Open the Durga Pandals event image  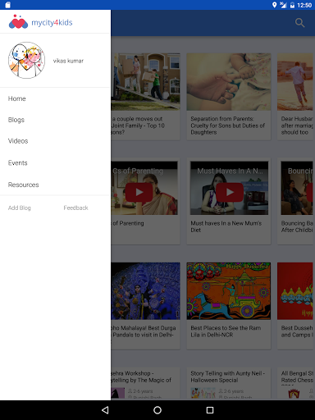click(x=145, y=291)
